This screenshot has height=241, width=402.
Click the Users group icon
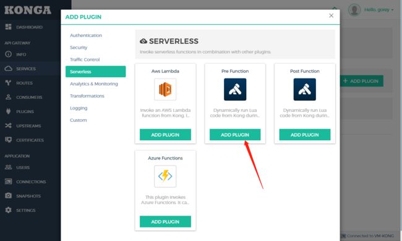point(9,167)
